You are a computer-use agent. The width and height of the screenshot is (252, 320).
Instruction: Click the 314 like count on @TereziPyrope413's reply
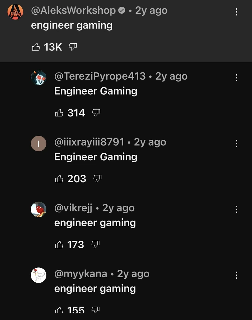(76, 113)
